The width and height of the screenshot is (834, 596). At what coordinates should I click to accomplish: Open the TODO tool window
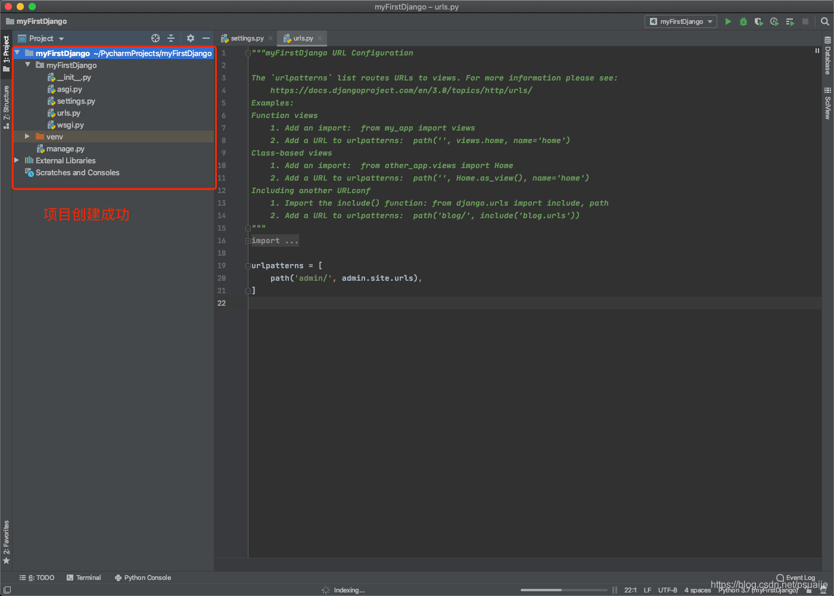(x=37, y=578)
